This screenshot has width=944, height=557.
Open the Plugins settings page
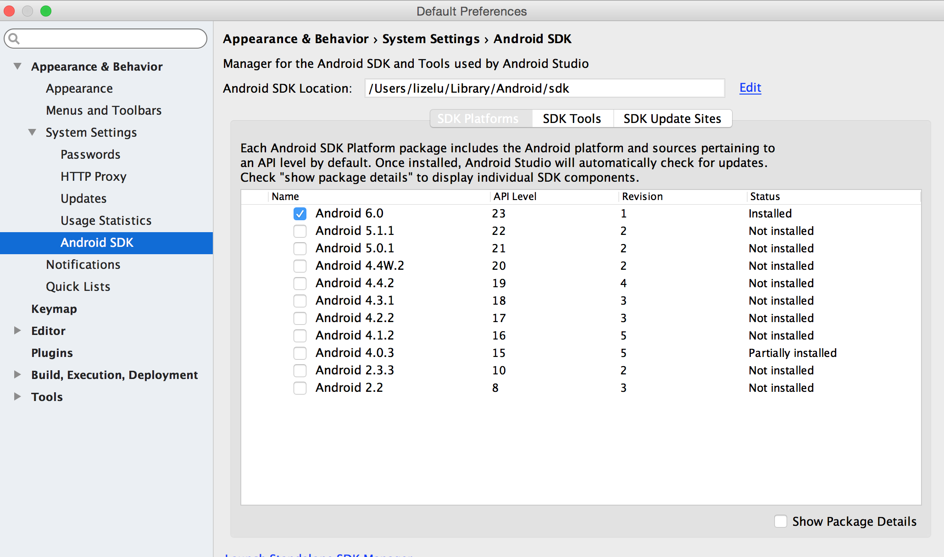[x=52, y=353]
